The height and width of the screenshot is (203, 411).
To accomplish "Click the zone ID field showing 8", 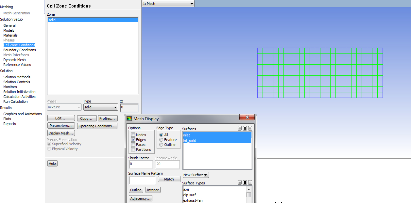I will click(x=129, y=107).
